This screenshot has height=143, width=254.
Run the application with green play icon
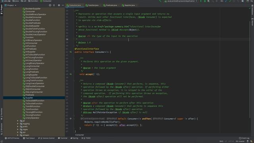click(201, 1)
